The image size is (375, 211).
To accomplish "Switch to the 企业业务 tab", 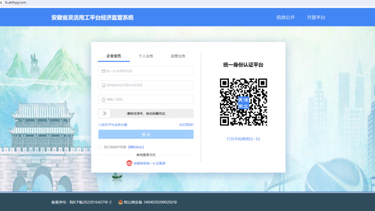I will click(114, 56).
